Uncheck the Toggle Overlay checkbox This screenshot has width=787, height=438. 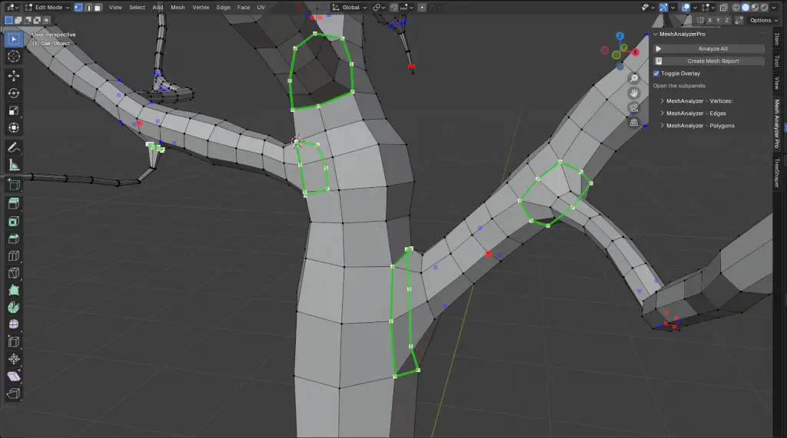coord(656,74)
